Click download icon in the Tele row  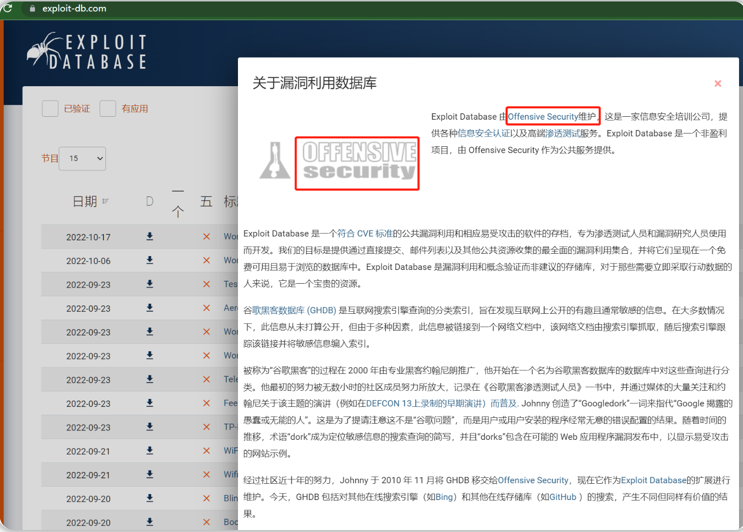pos(150,379)
